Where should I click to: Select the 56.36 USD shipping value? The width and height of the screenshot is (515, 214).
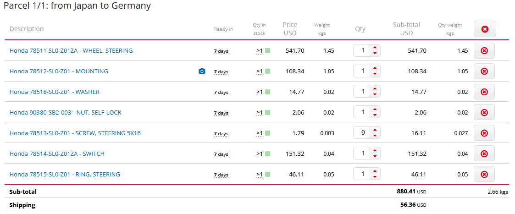(413, 205)
